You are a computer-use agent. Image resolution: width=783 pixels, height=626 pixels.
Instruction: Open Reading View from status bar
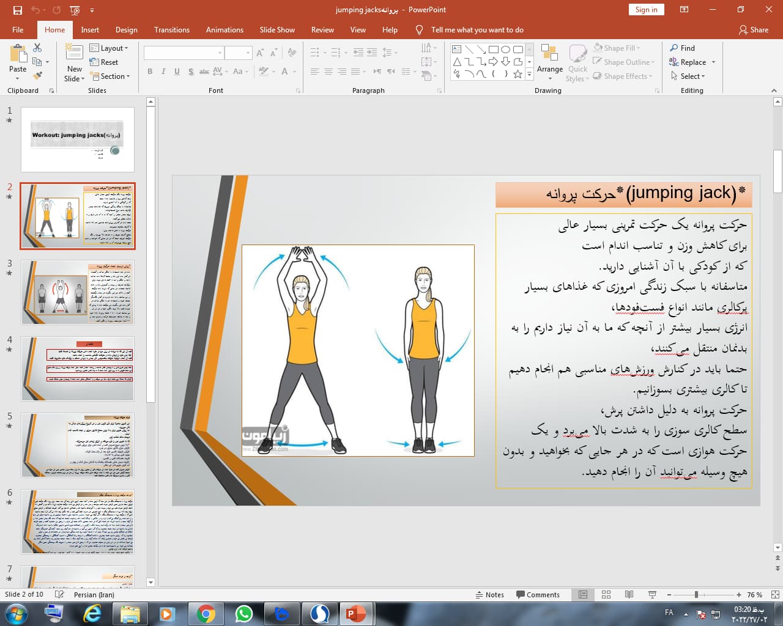pos(629,595)
